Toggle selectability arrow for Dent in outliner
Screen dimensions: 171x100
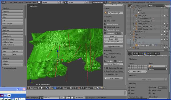pyautogui.click(x=165, y=35)
